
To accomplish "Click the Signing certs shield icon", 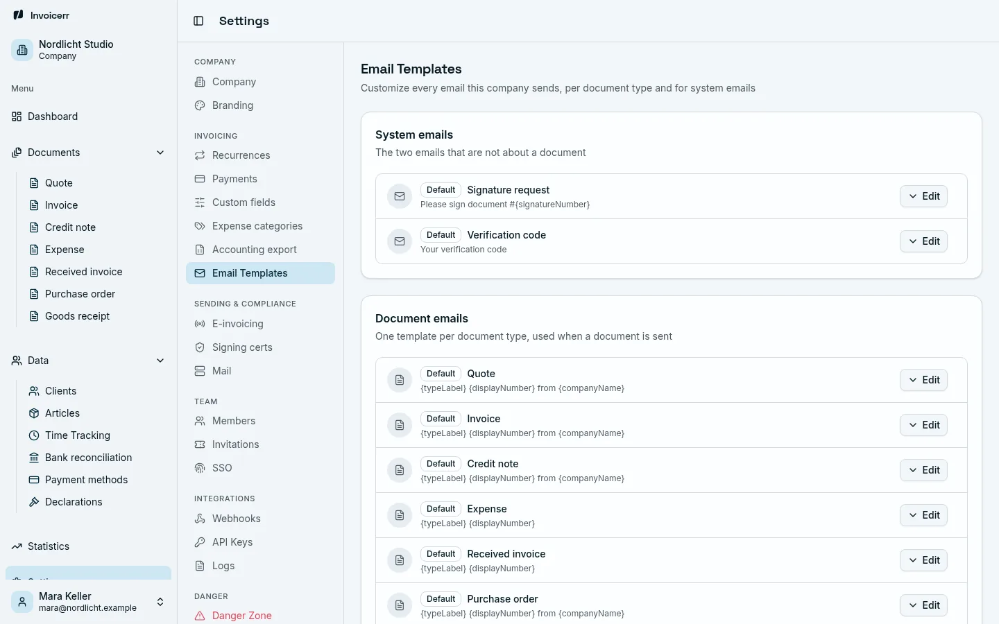I will coord(200,347).
